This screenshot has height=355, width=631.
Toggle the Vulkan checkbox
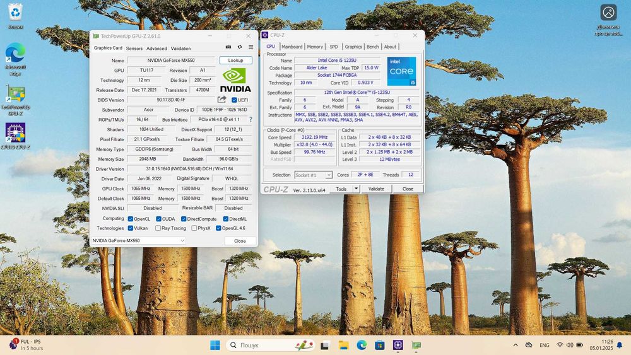pyautogui.click(x=131, y=228)
